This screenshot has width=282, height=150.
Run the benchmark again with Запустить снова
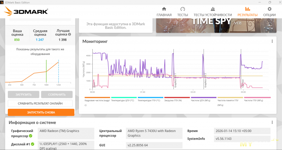(41, 112)
